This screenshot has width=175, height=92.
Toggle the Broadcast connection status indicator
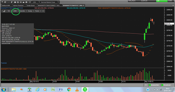[x=167, y=85]
